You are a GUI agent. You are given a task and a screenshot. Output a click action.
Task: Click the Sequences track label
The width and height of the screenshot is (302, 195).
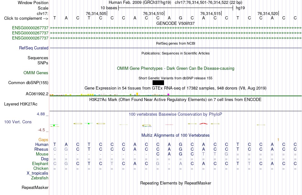point(38,58)
